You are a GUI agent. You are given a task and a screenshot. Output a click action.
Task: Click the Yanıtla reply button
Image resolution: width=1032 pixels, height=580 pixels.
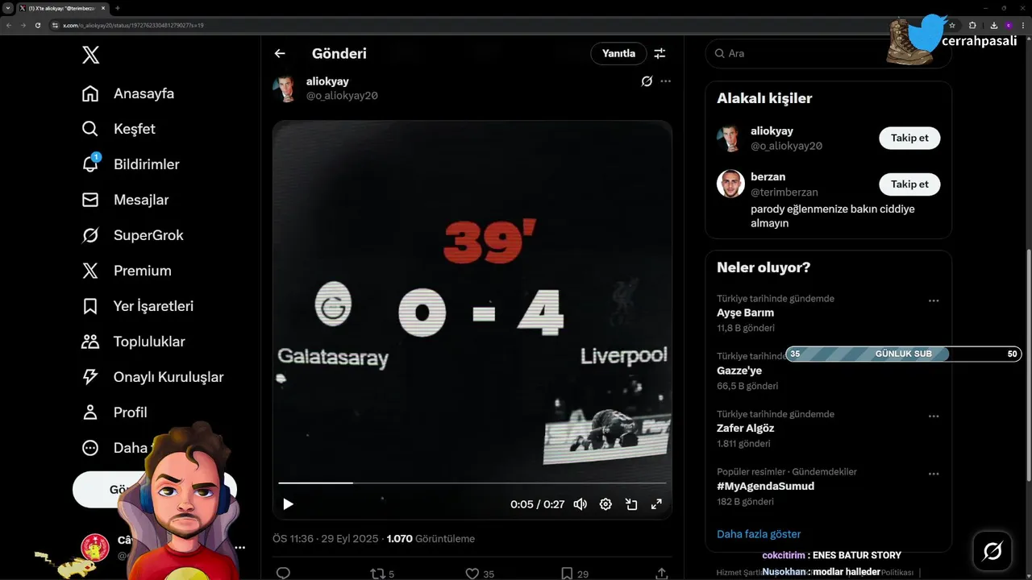coord(618,53)
